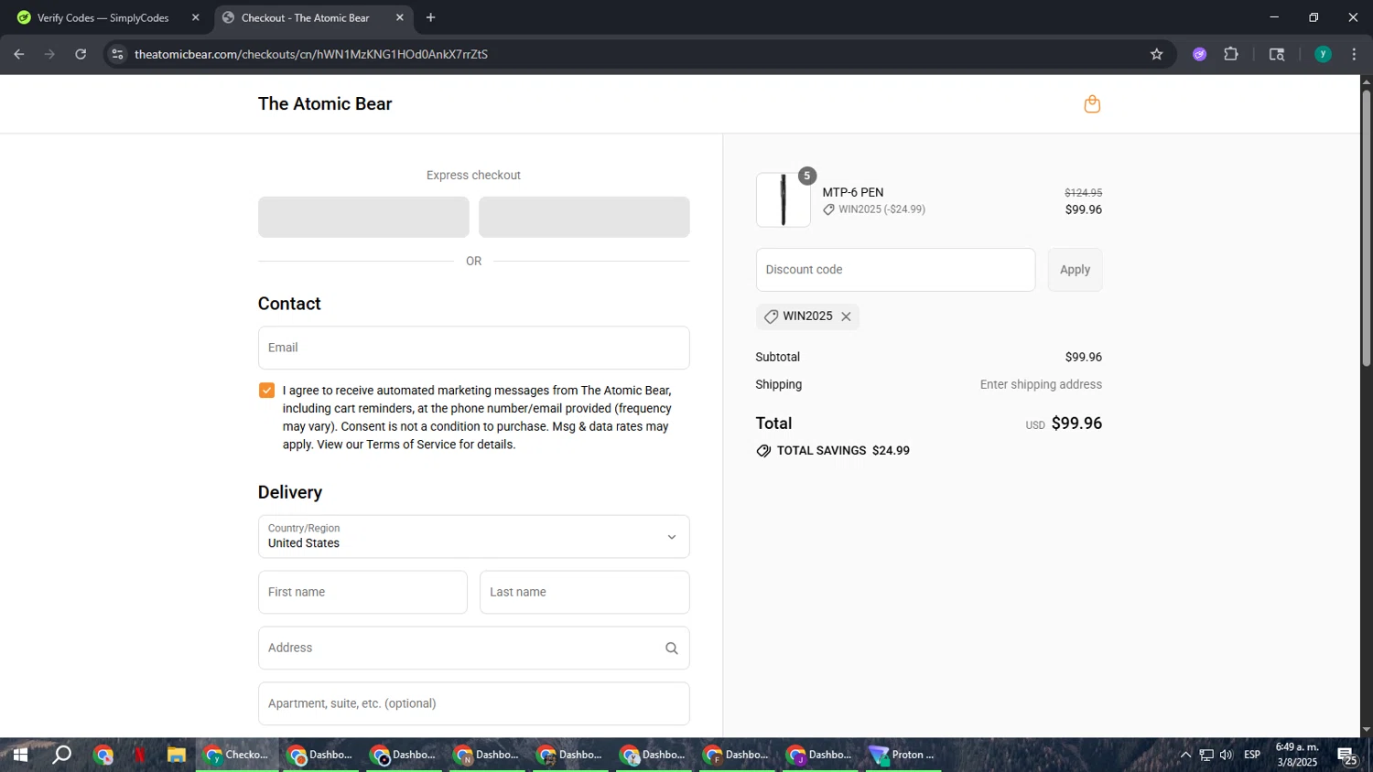Click the ESP language indicator

coord(1252,755)
